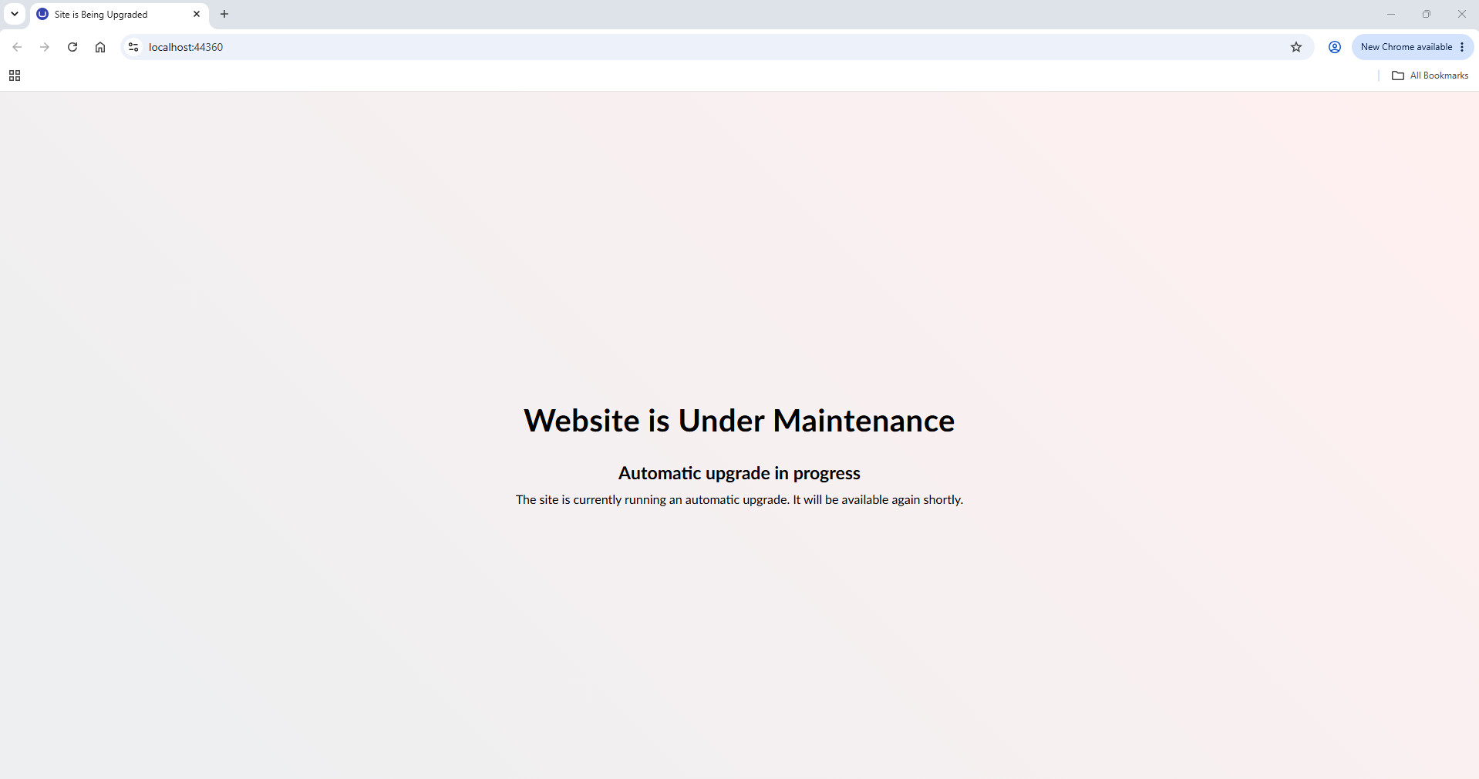The width and height of the screenshot is (1479, 779).
Task: Reload the page with the refresh icon
Action: point(72,47)
